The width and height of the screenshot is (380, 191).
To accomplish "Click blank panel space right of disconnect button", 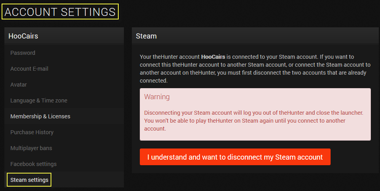I will [x=354, y=157].
